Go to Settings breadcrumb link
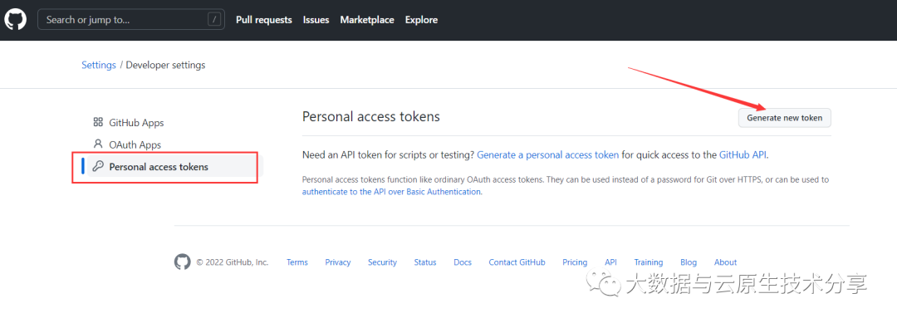The image size is (897, 323). [x=98, y=65]
